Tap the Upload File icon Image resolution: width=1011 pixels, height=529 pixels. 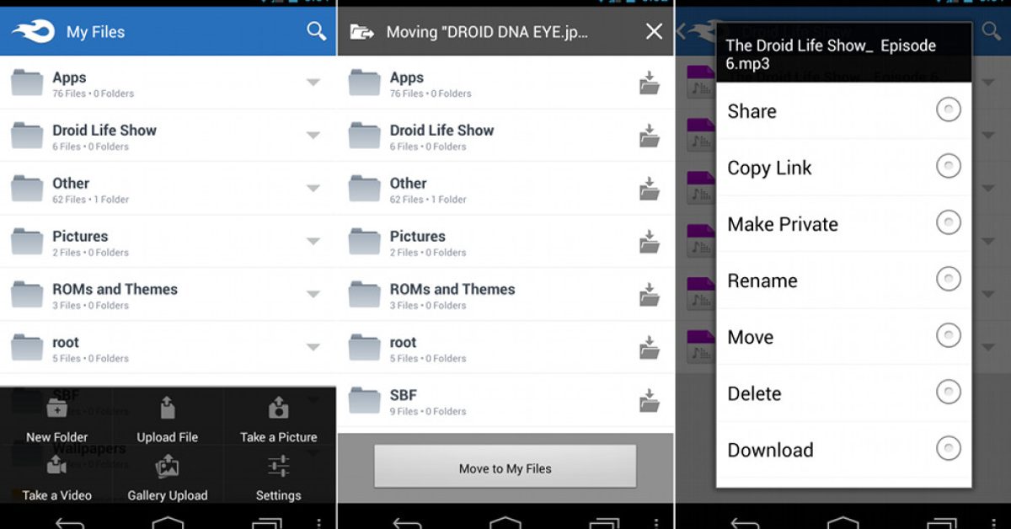pyautogui.click(x=168, y=408)
